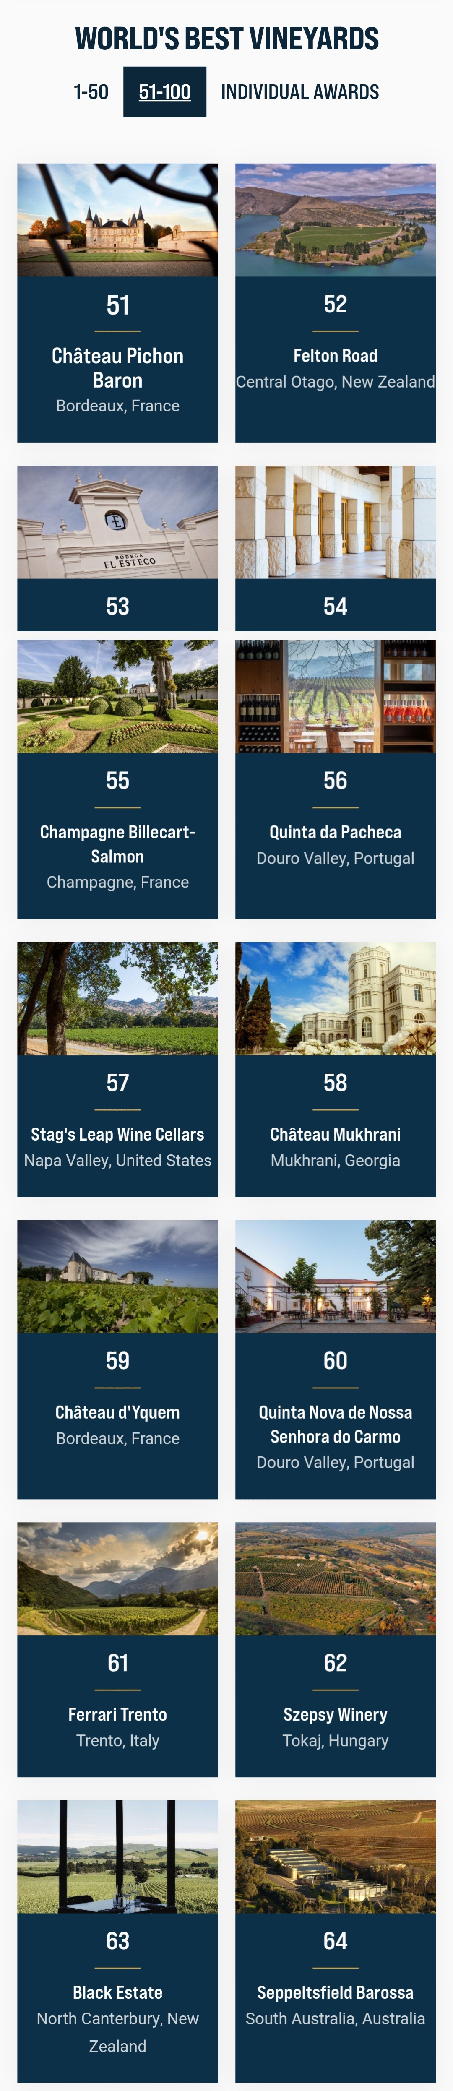Open the Quinta da Pacheca title
Screen dimensions: 453x2091
(335, 832)
